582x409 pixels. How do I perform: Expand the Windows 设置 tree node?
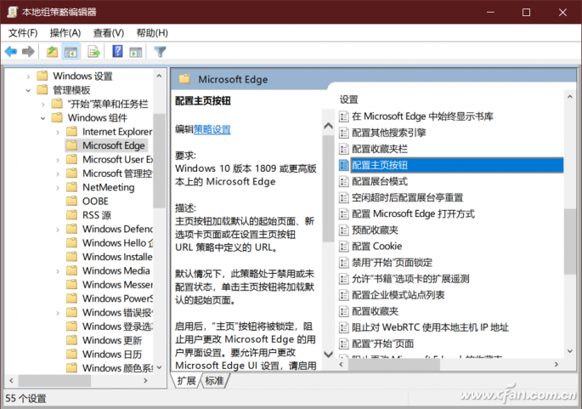pos(28,77)
